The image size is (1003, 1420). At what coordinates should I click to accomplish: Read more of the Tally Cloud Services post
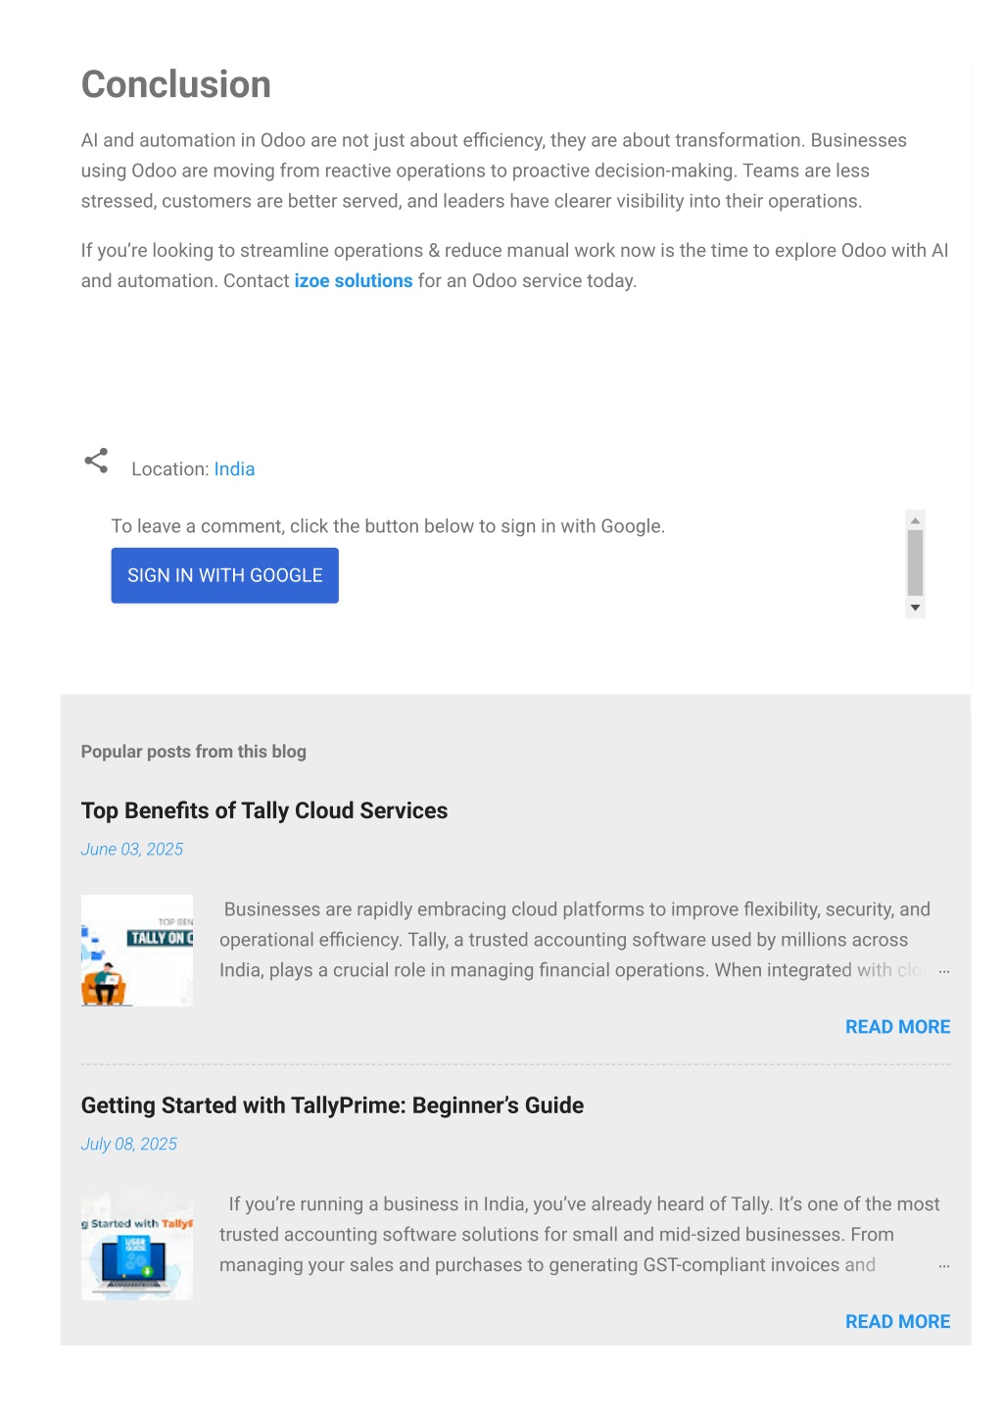(x=897, y=1027)
